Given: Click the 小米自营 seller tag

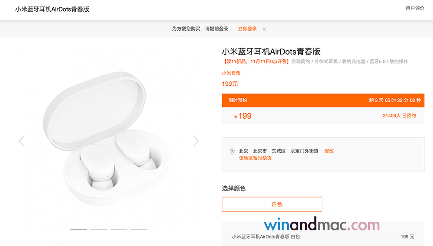Looking at the screenshot, I should [x=231, y=74].
